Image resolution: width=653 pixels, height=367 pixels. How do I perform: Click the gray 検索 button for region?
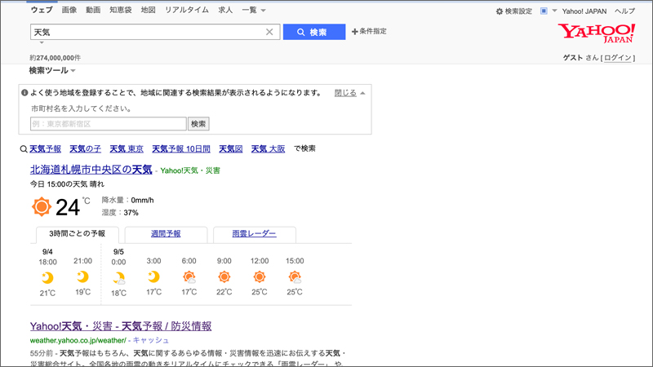point(198,124)
